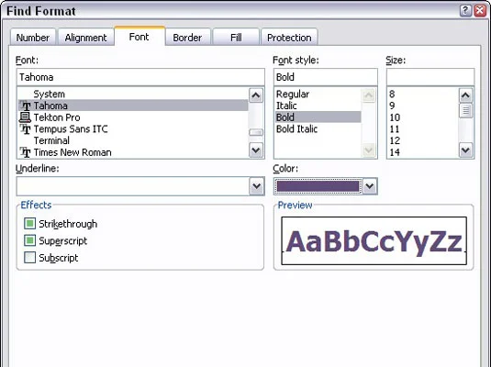The width and height of the screenshot is (491, 367).
Task: Click the size list scroll up arrow
Action: pyautogui.click(x=465, y=95)
